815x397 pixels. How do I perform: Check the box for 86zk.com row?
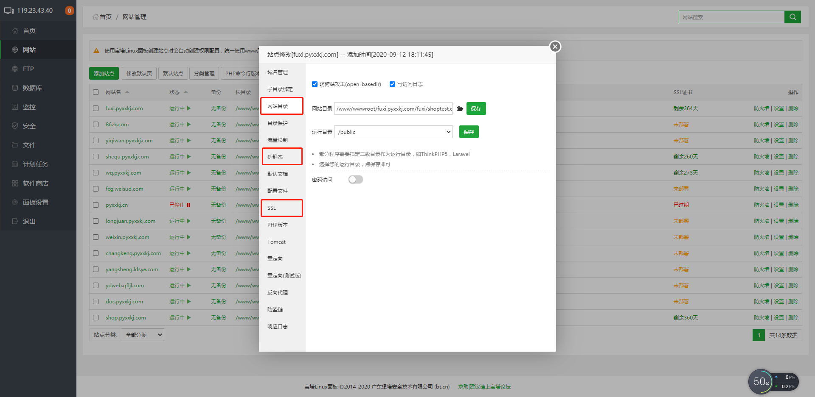pos(96,125)
